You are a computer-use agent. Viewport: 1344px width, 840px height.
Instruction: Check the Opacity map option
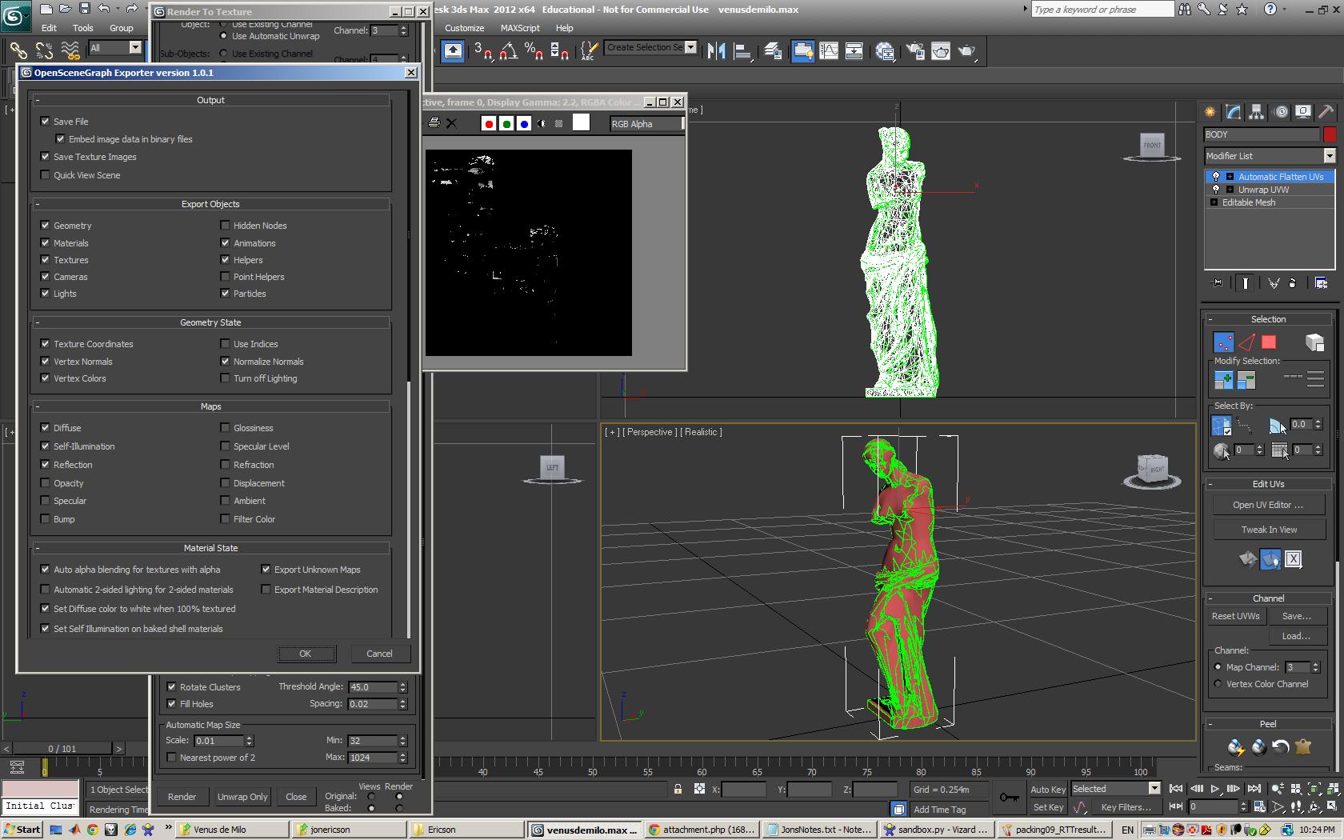coord(46,483)
